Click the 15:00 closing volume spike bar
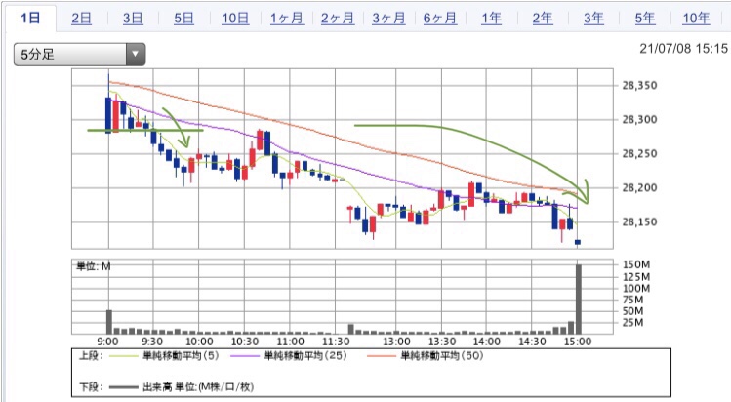 click(579, 299)
